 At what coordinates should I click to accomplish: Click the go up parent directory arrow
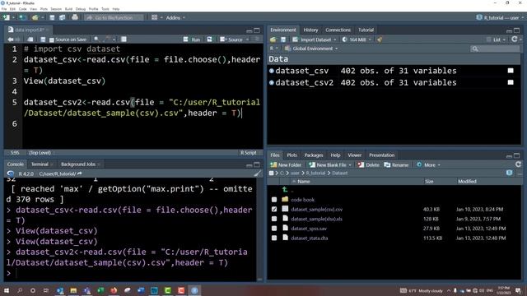285,190
